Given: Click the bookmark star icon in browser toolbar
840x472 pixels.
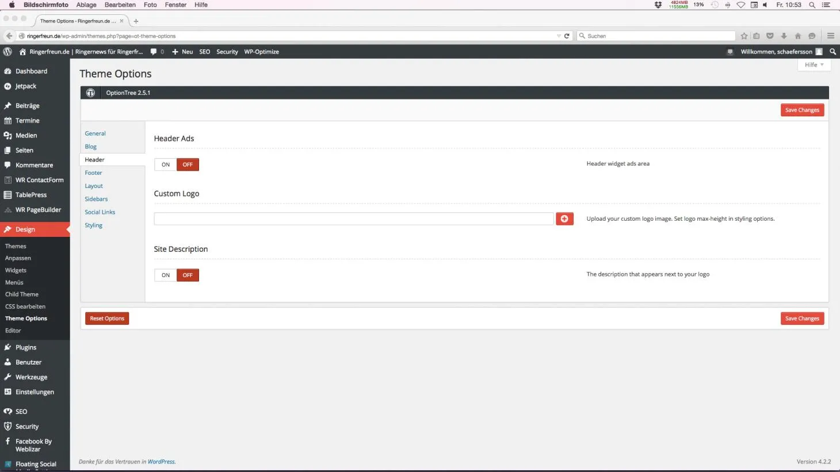Looking at the screenshot, I should (744, 36).
